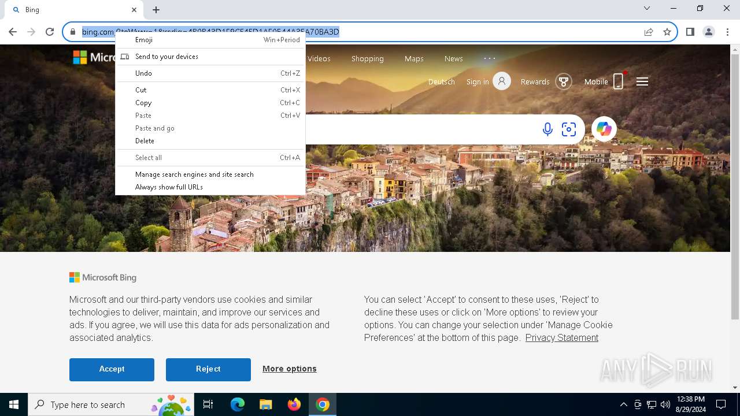Open the Chrome three-dot menu
This screenshot has height=416, width=740.
click(x=727, y=32)
